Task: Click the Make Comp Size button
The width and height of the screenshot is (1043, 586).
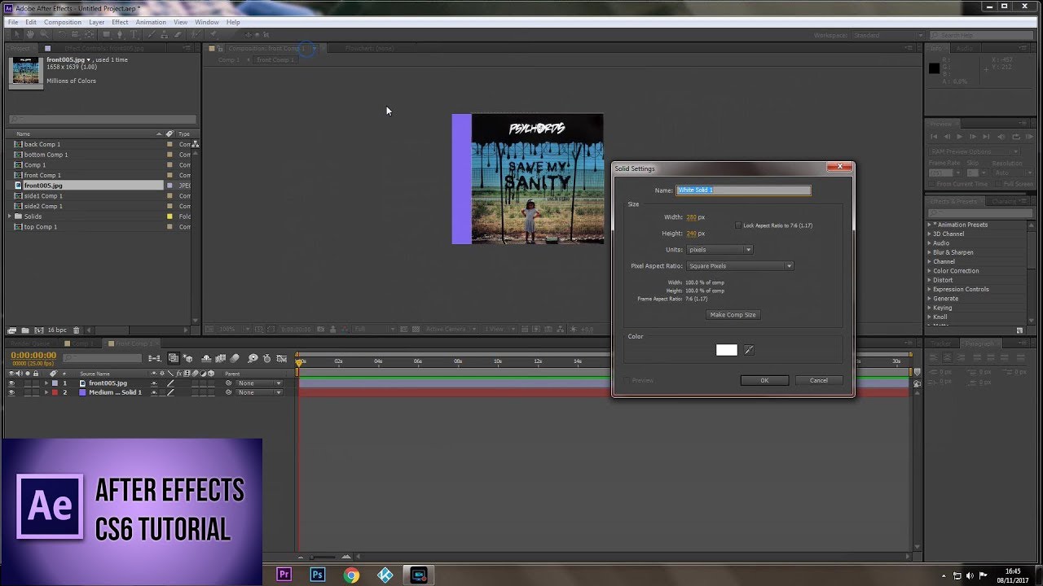Action: pos(733,315)
